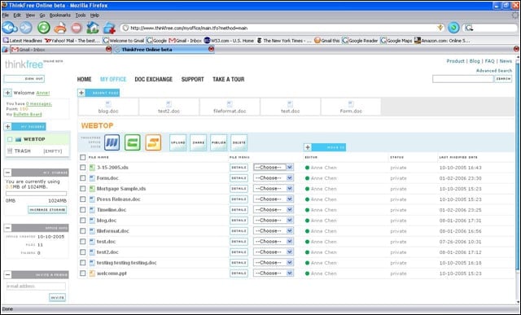
Task: Collapse the Invite a Friend panel
Action: 7,275
